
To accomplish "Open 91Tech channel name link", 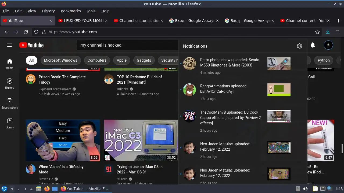I will (x=122, y=179).
